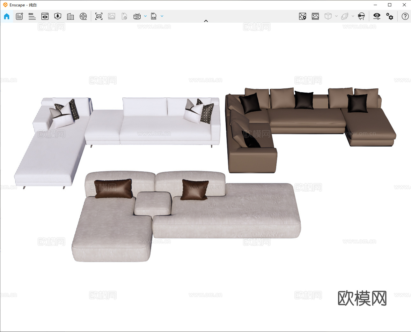Close the Enscape window
411x332 pixels.
404,5
